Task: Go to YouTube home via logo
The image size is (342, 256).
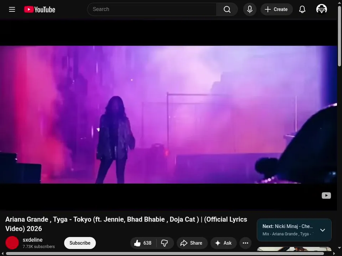Action: point(40,9)
